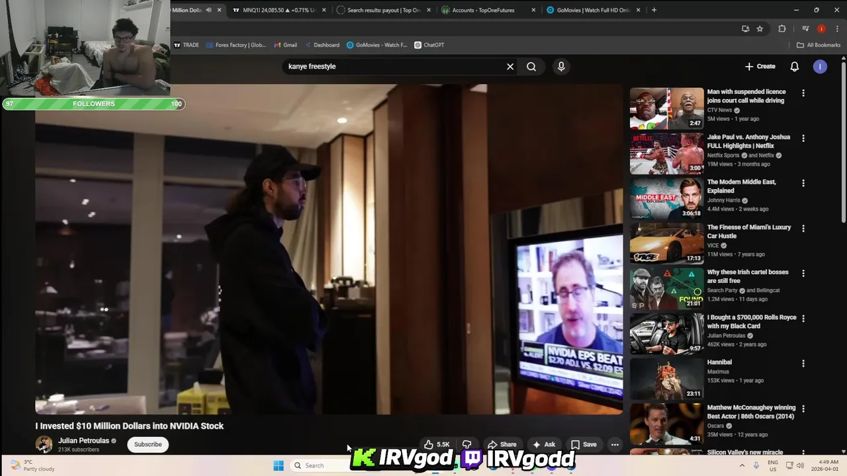Open options for 'Rolls Royce' video
The image size is (847, 476).
(x=803, y=318)
